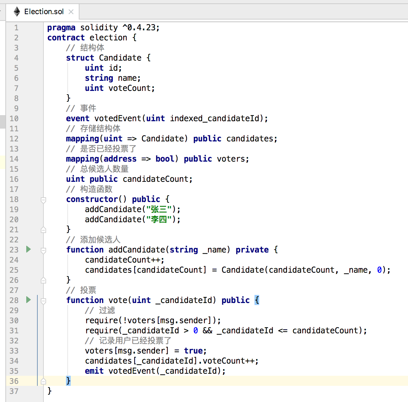This screenshot has height=402, width=408.
Task: Click line number 14 in gutter
Action: click(14, 159)
